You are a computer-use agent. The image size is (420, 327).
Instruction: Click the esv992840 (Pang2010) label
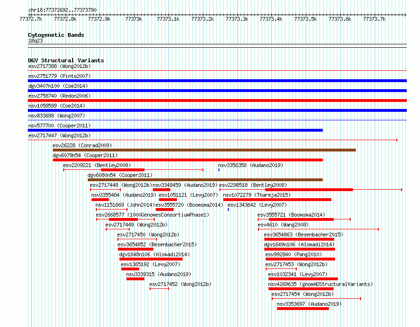[x=294, y=254]
